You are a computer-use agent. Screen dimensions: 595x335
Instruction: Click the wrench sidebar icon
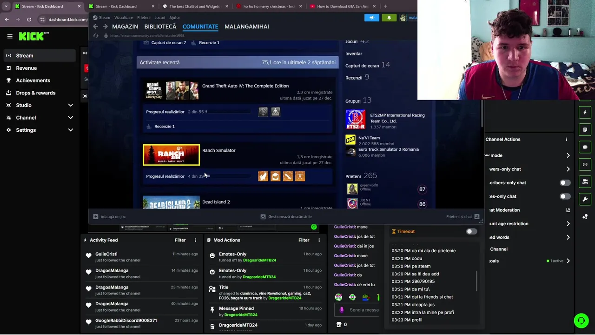click(585, 199)
